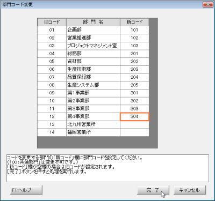Screen dimensions: 215x201
Task: Click the instruction text box
Action: [x=107, y=168]
